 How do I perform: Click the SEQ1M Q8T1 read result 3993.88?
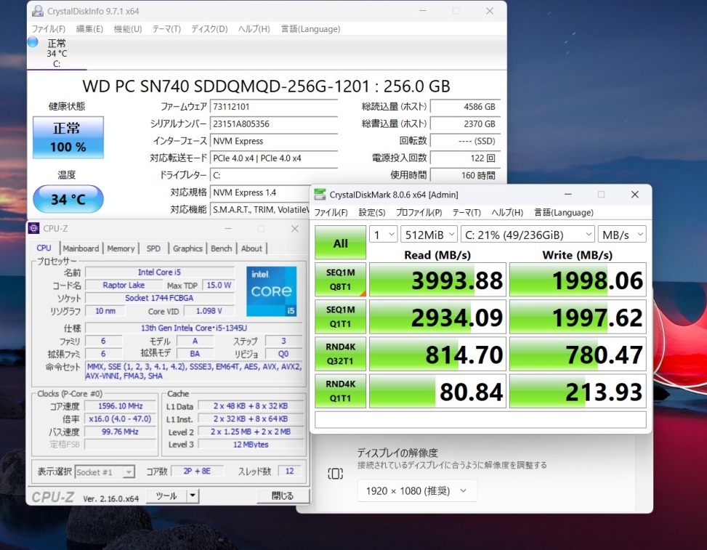[437, 280]
